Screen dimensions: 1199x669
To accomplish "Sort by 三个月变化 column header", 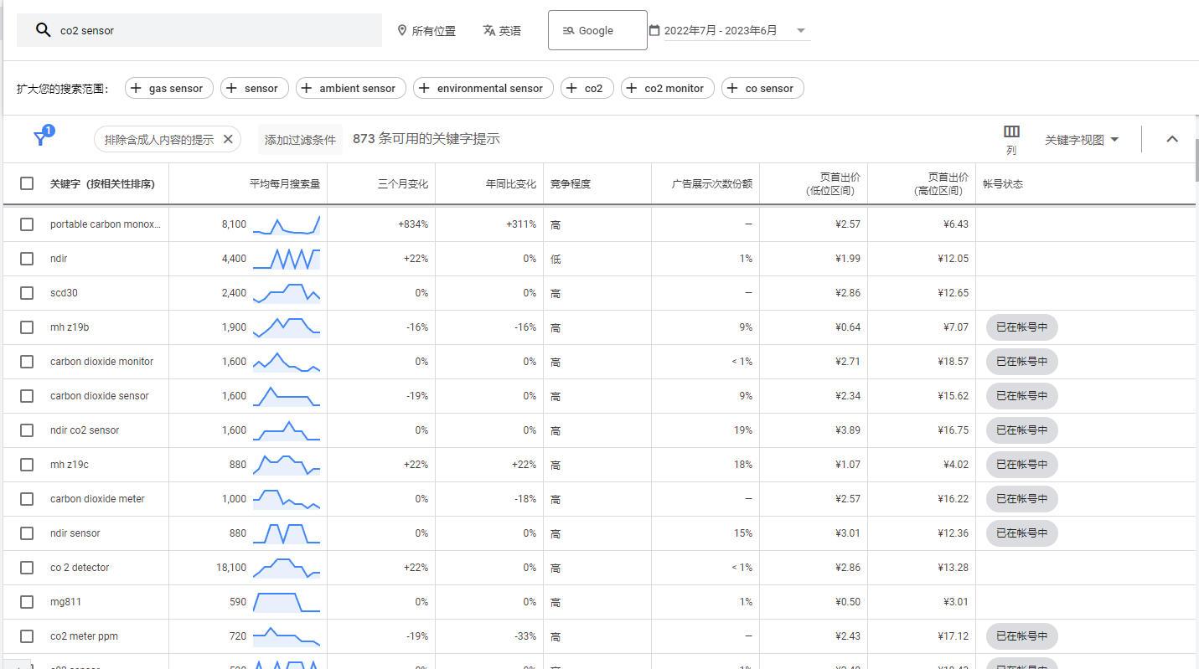I will (403, 183).
